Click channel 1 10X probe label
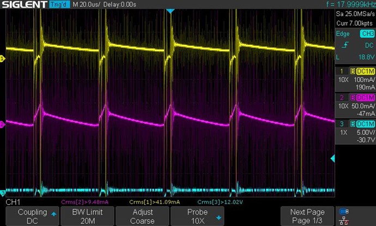This screenshot has height=226, width=376. tap(343, 80)
